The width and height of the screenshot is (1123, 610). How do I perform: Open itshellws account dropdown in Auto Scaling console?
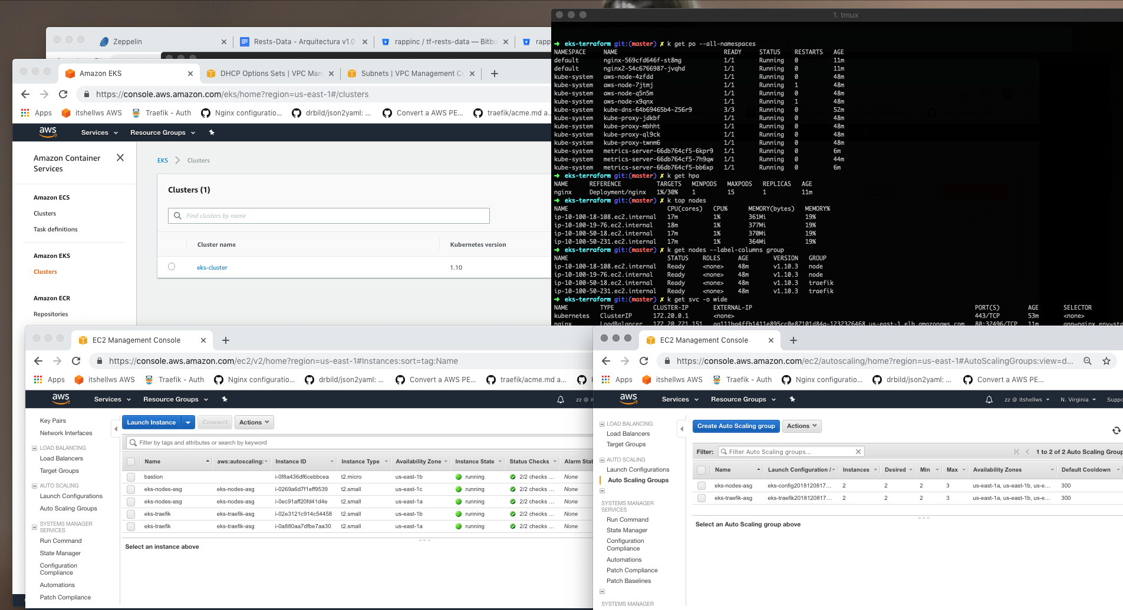click(1027, 399)
